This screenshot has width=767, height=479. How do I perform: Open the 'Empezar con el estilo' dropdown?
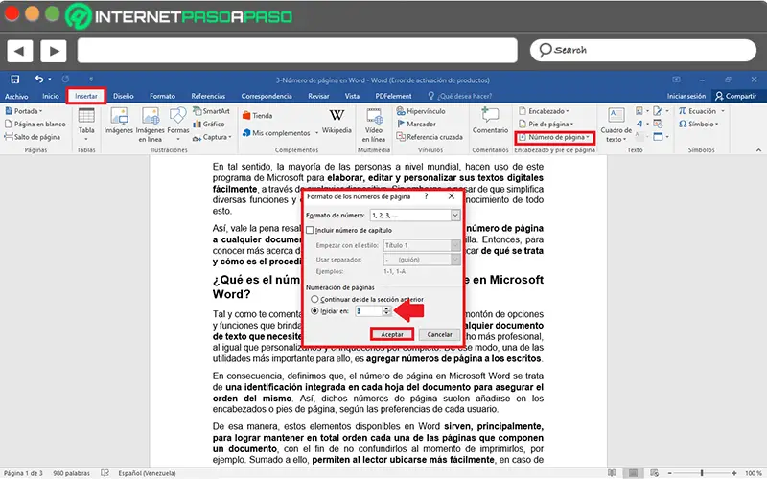[x=455, y=245]
